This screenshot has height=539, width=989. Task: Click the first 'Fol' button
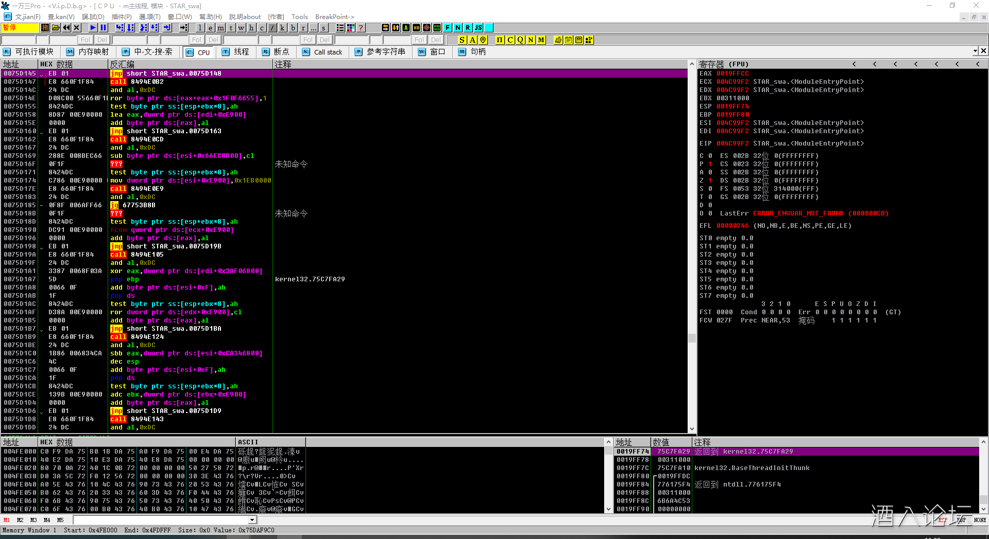pyautogui.click(x=85, y=40)
